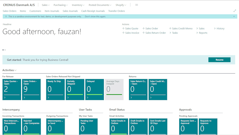This screenshot has width=239, height=135.
Task: Open Pending User Tasks tile
Action: pyautogui.click(x=88, y=127)
